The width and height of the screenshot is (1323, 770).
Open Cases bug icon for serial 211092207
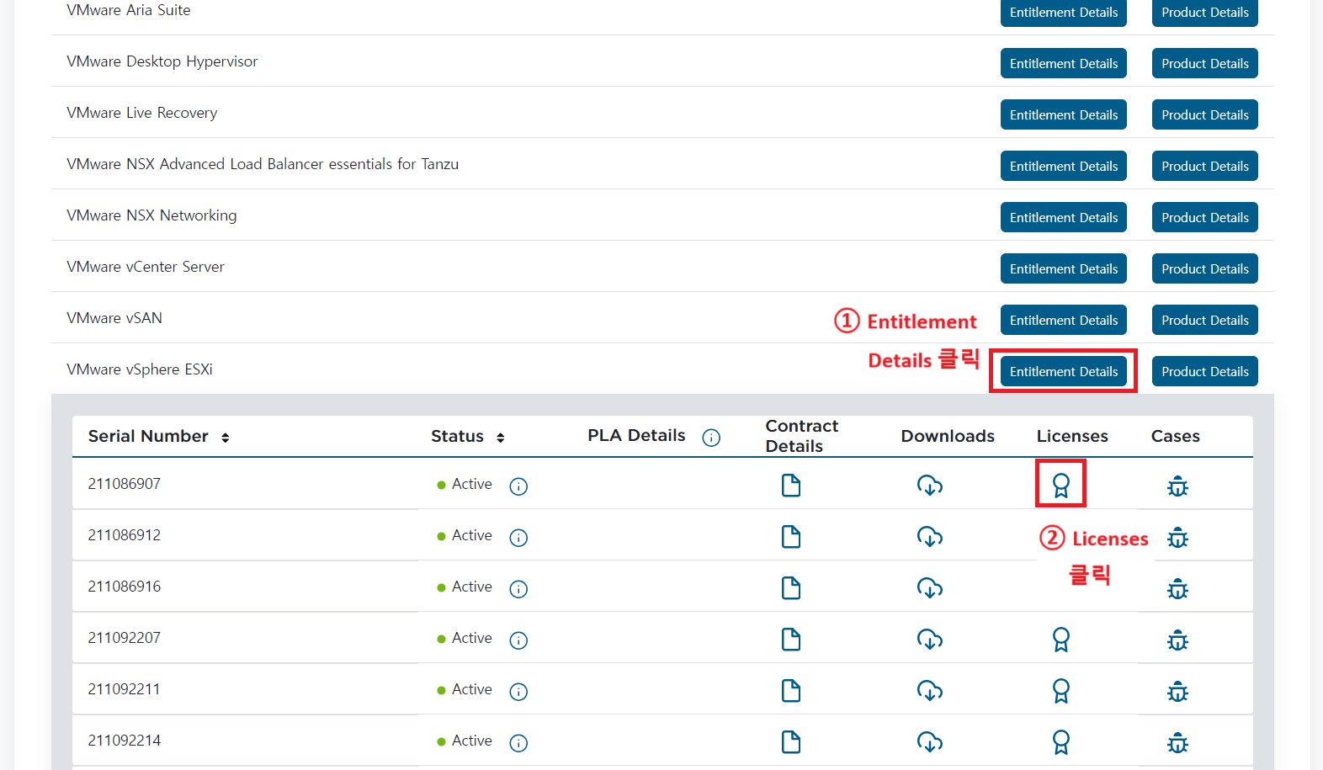coord(1177,640)
